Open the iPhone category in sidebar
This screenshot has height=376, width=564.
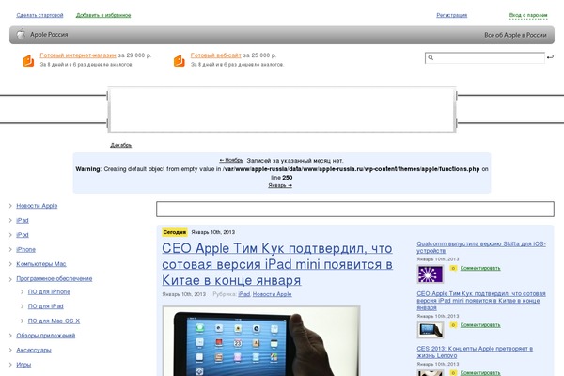pos(26,249)
